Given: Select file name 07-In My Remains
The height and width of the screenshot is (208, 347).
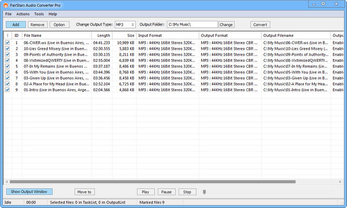Looking at the screenshot, I should click(x=56, y=66).
